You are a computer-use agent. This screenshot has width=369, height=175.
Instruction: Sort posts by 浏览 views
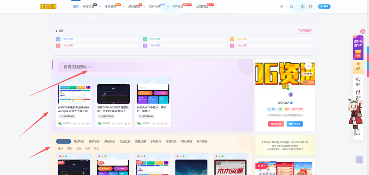click(x=78, y=148)
